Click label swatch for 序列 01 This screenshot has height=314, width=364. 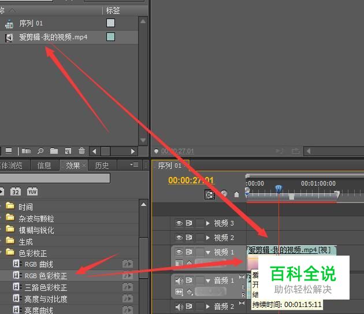(x=110, y=23)
